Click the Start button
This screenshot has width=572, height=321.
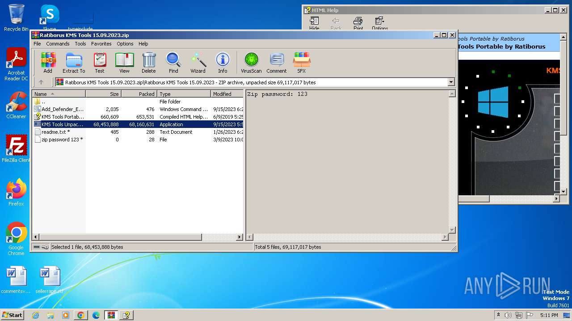pyautogui.click(x=12, y=315)
